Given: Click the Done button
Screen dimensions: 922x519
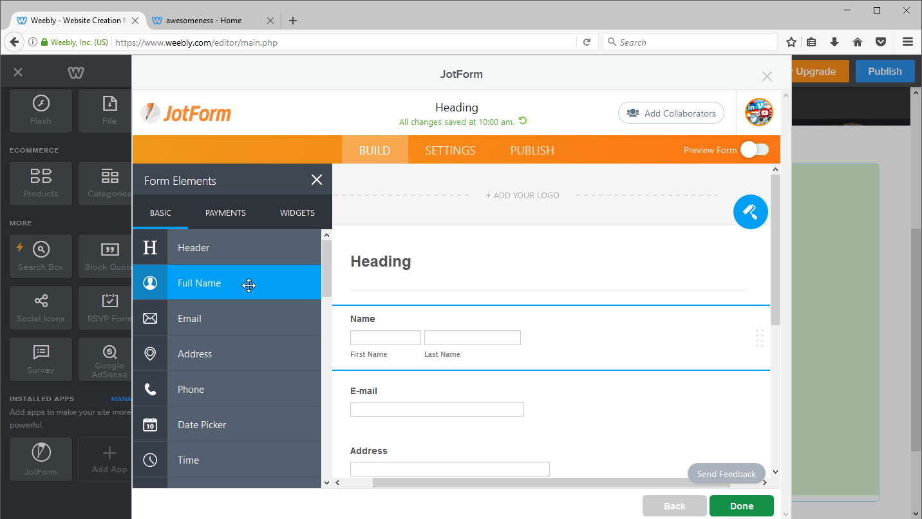Looking at the screenshot, I should click(x=741, y=505).
